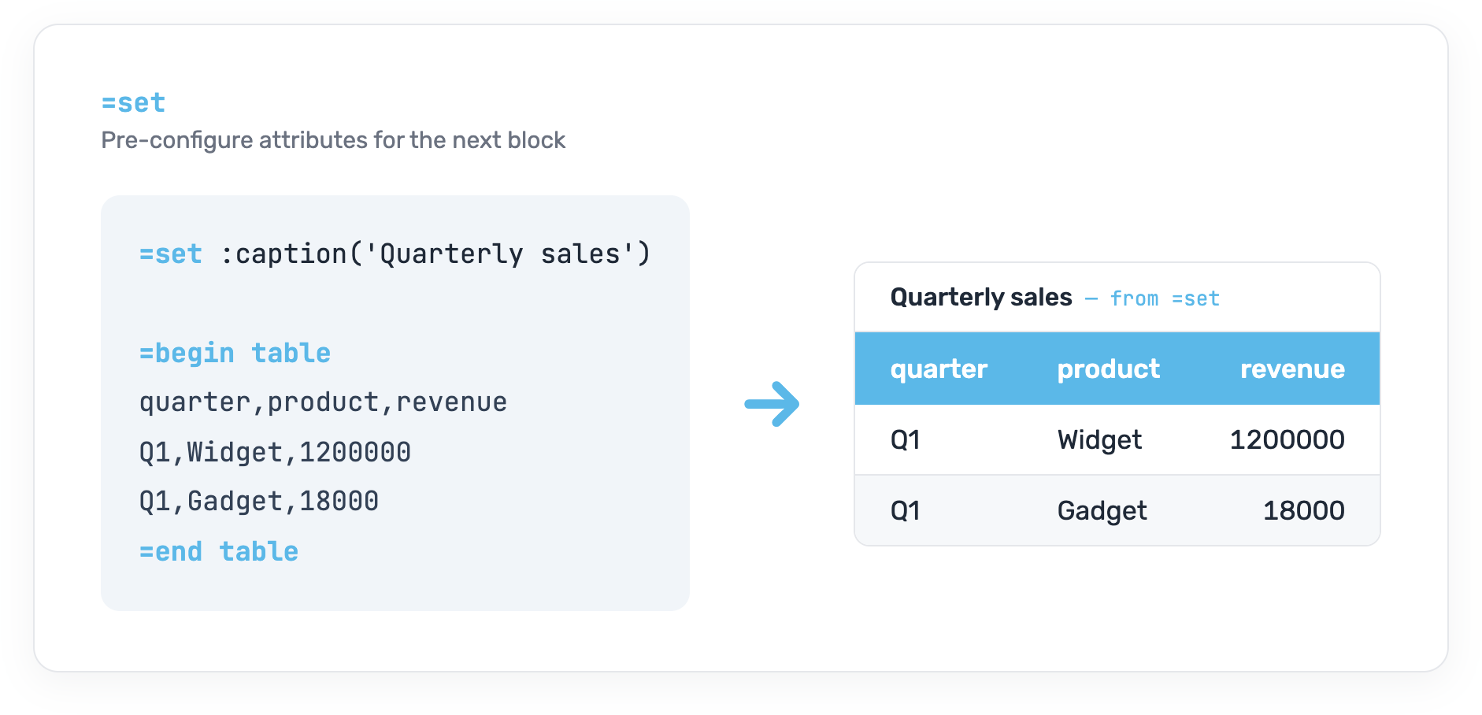Select the quarter,product,revenue code line

(323, 402)
